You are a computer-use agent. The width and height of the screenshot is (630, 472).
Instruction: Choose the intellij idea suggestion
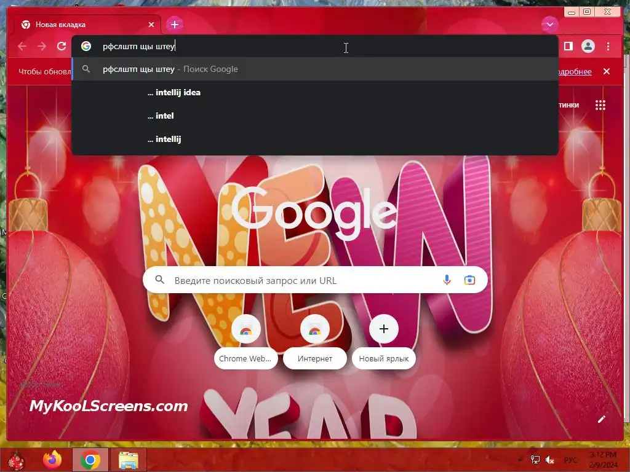click(315, 92)
